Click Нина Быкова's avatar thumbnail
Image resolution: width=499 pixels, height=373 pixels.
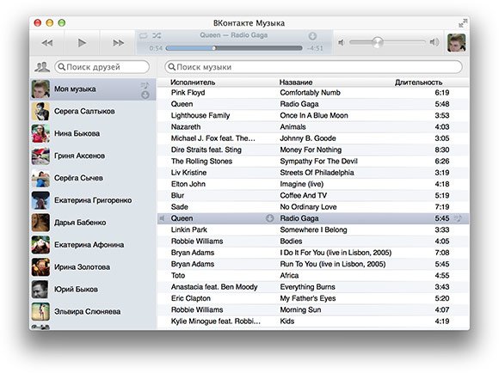40,133
